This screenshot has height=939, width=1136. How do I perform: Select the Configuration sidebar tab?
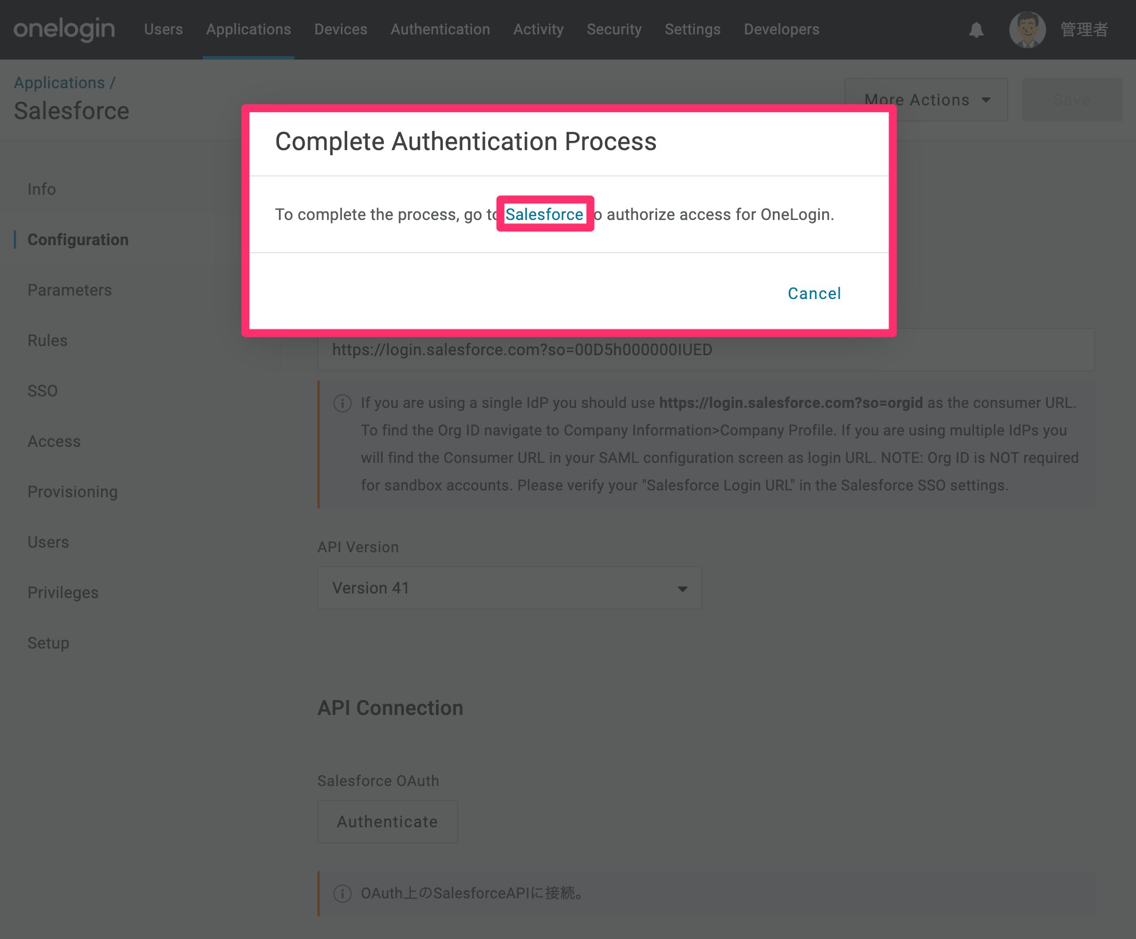click(x=78, y=239)
